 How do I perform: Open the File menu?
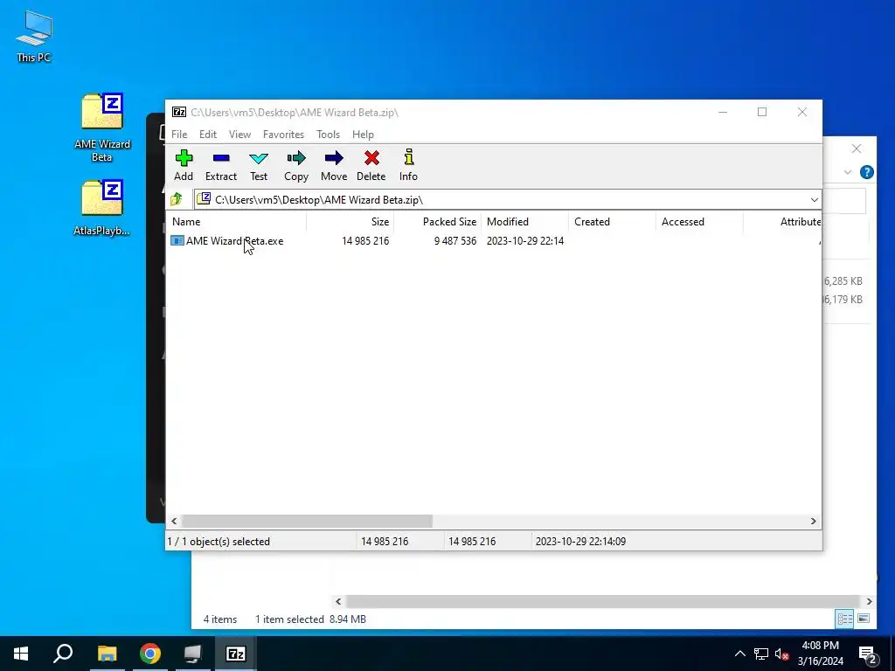[179, 135]
